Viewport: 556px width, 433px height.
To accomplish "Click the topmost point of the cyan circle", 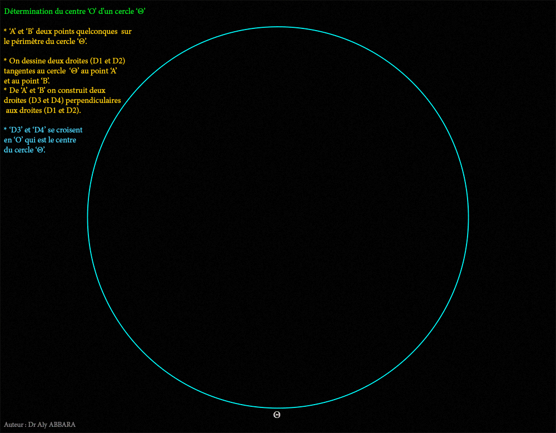I will (278, 26).
